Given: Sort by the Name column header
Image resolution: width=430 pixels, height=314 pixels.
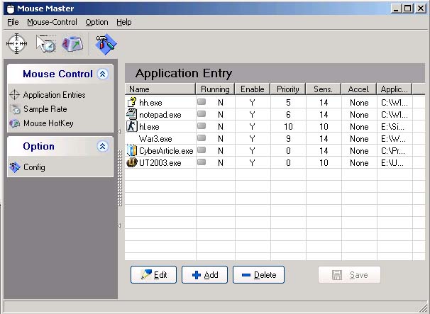Looking at the screenshot, I should click(160, 89).
